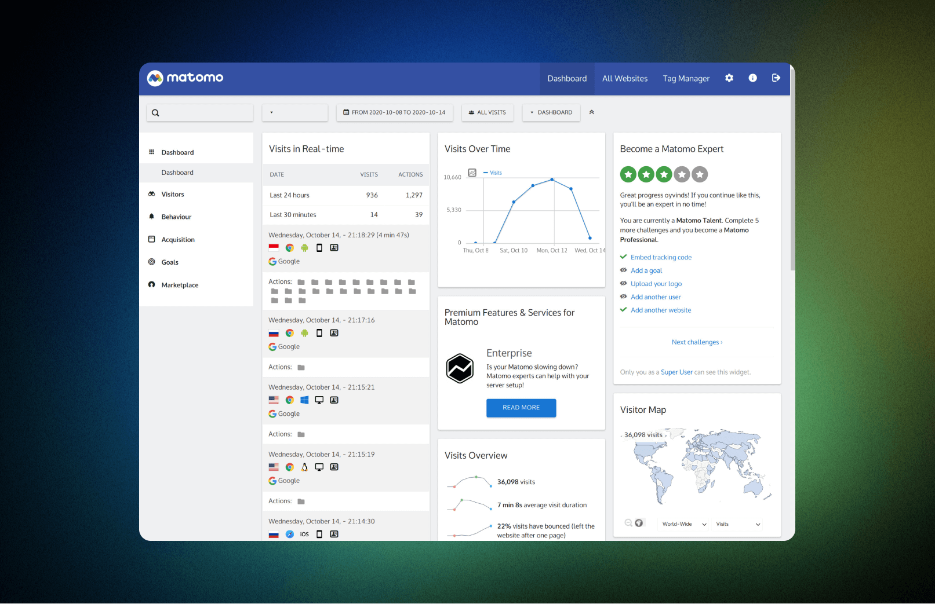Image resolution: width=935 pixels, height=604 pixels.
Task: Click checkmark beside Add another website
Action: 624,310
